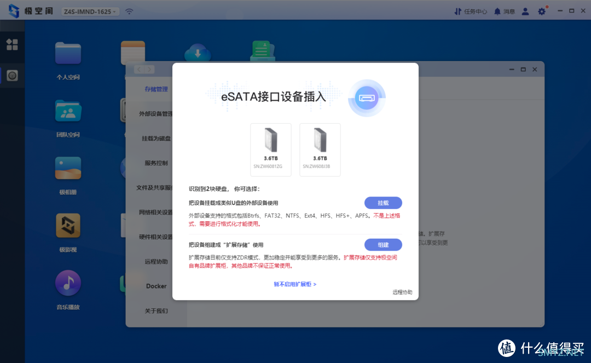Open the 极影视 video app

[x=68, y=233]
